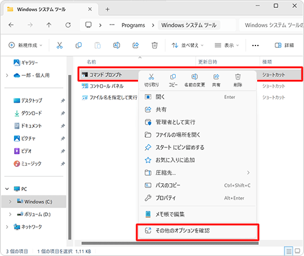Viewport: 304px width, 256px height.
Task: Choose パスのコピー from context menu
Action: pyautogui.click(x=198, y=185)
